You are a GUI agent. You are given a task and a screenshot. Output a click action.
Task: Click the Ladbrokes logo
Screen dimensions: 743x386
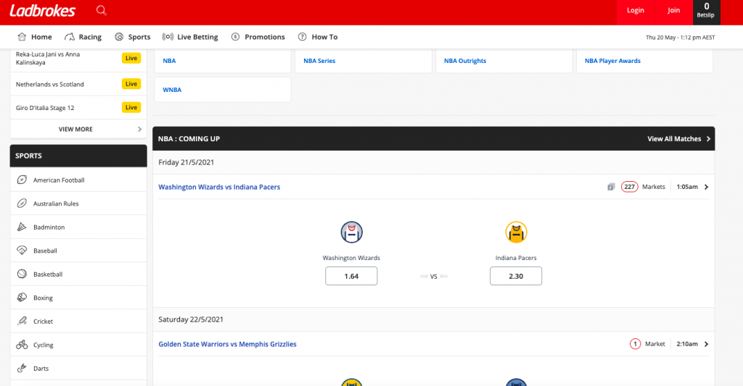tap(43, 11)
